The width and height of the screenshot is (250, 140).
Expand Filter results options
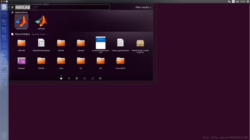click(x=143, y=7)
